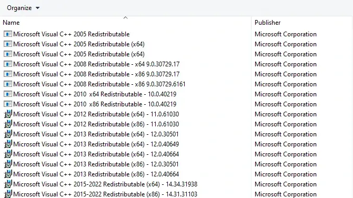The image size is (353, 198).
Task: Select 'Visual C++ 2012 Redistributable (x86) - 11.0.61030' name
Action: coord(96,124)
